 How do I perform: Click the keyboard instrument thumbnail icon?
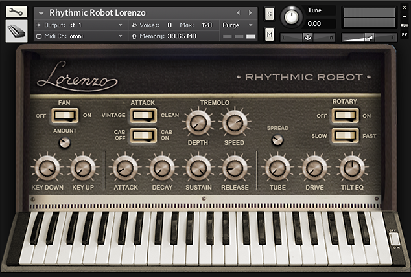(x=16, y=31)
